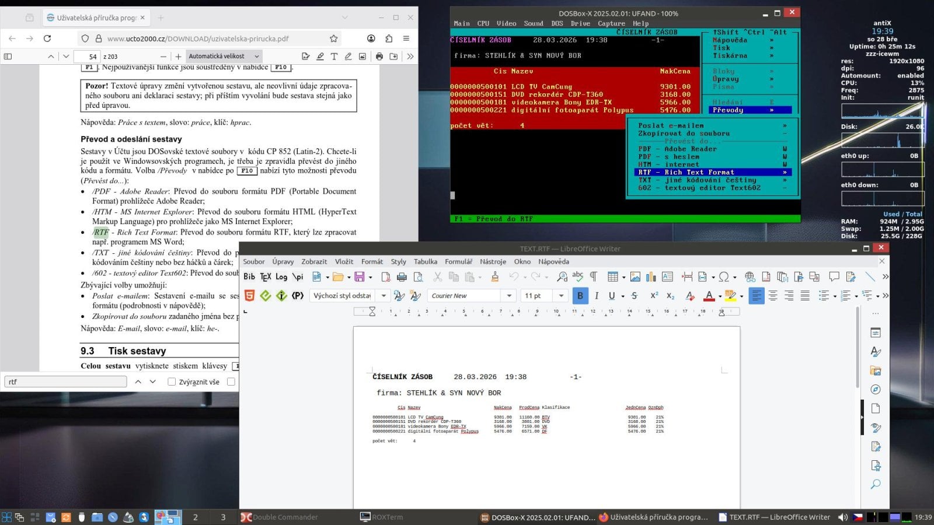The width and height of the screenshot is (934, 525).
Task: Open Navigator in Writer sidebar
Action: point(875,390)
